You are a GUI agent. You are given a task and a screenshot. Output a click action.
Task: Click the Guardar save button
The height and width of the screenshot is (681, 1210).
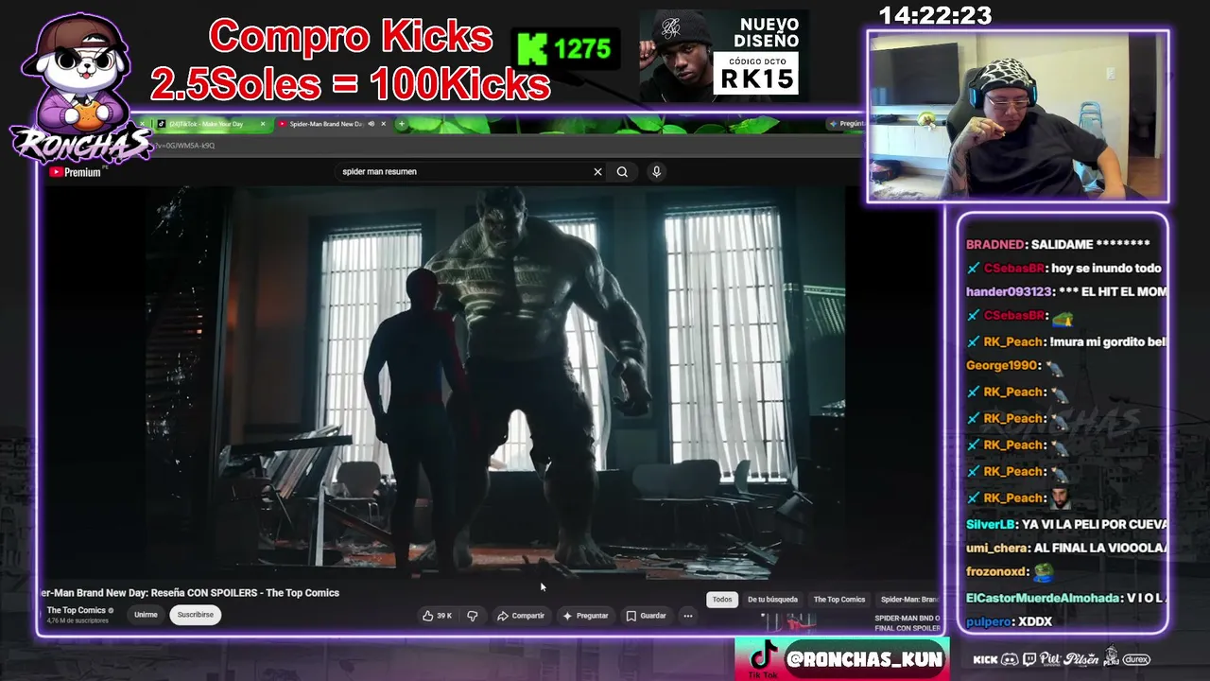(x=647, y=616)
